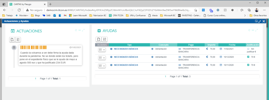
Task: Refresh the Actuaciones panel
Action: (x=76, y=30)
